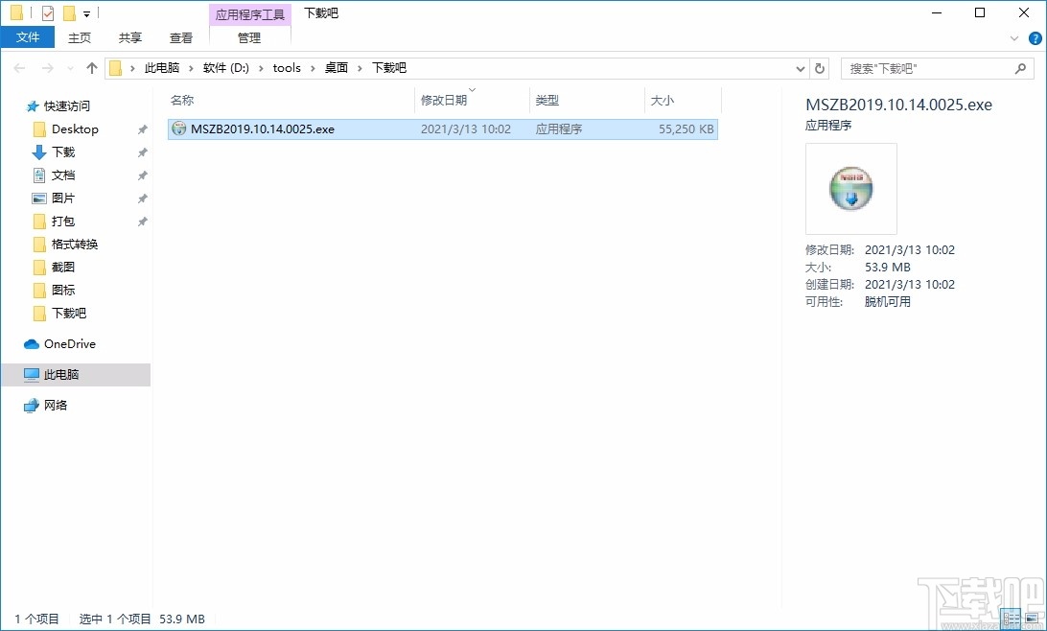1047x631 pixels.
Task: Click the 桌面 breadcrumb segment
Action: 337,68
